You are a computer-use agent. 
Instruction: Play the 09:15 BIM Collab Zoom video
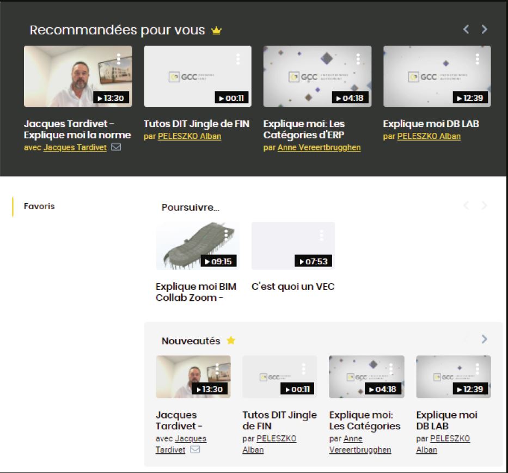198,246
